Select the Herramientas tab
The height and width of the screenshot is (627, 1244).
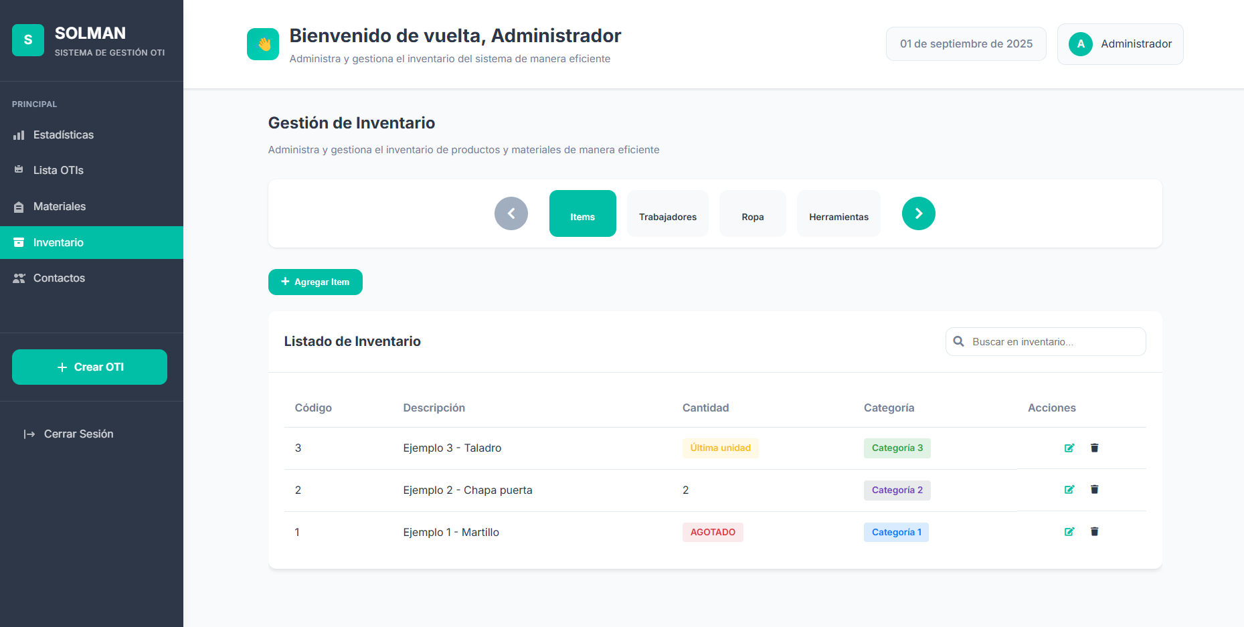point(838,214)
